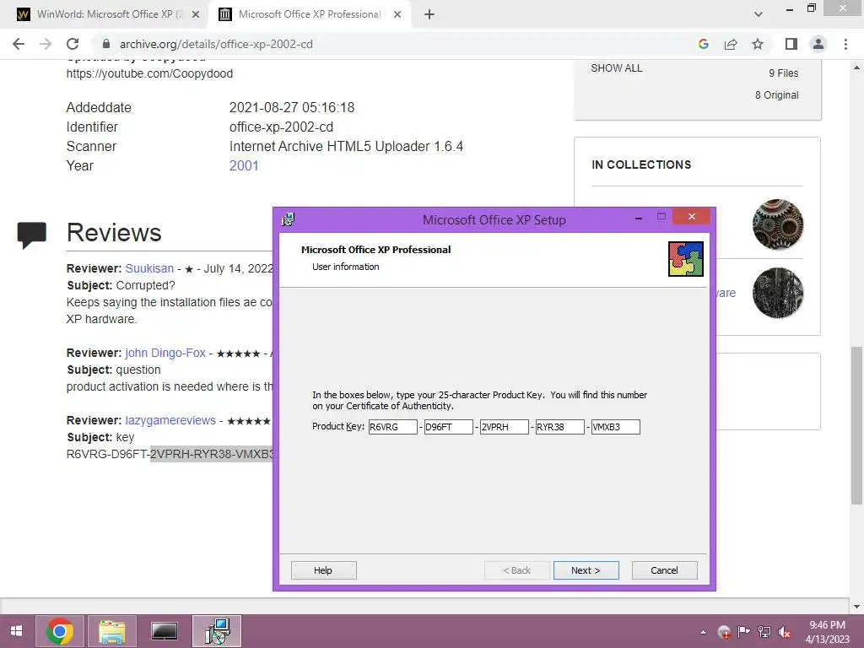
Task: Click monitor app taskbar icon
Action: (x=165, y=631)
